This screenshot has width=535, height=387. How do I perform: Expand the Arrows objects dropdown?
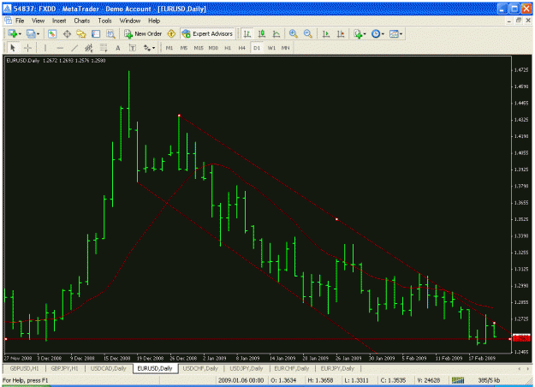[153, 48]
